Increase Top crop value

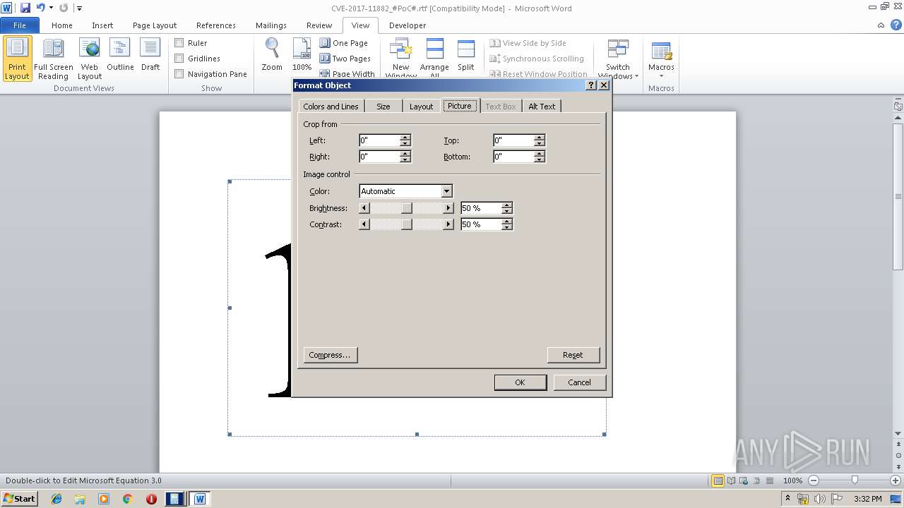tap(540, 138)
